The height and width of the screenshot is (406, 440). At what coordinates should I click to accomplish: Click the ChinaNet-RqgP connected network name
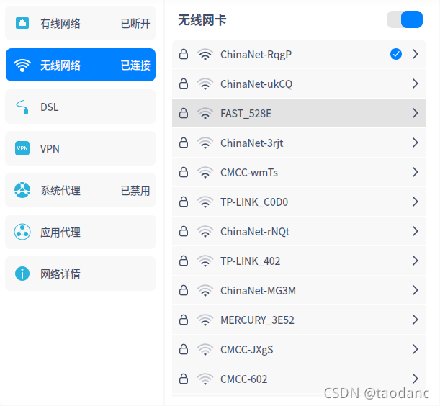[x=256, y=55]
